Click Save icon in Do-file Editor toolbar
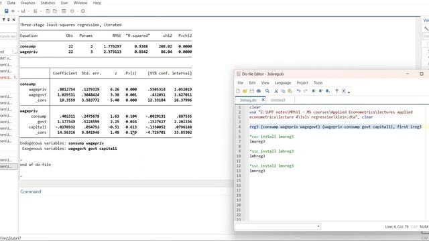The height and width of the screenshot is (241, 429). pyautogui.click(x=252, y=91)
